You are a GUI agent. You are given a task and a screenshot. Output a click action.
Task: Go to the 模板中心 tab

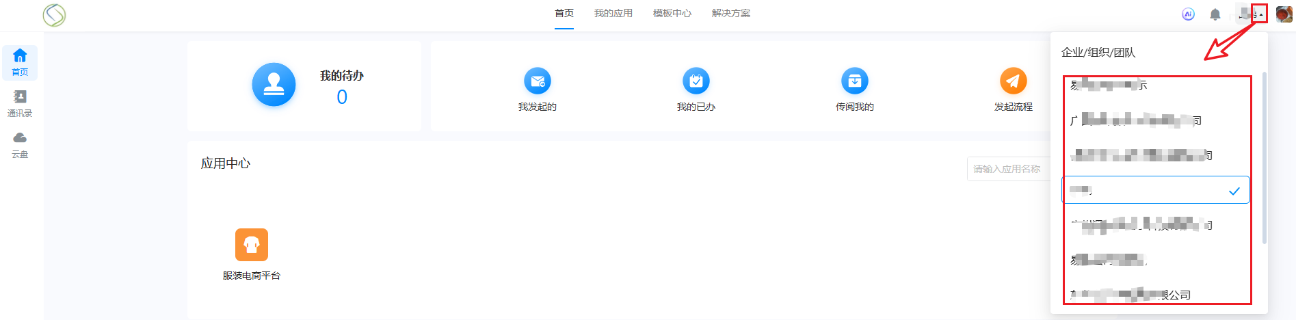(672, 14)
